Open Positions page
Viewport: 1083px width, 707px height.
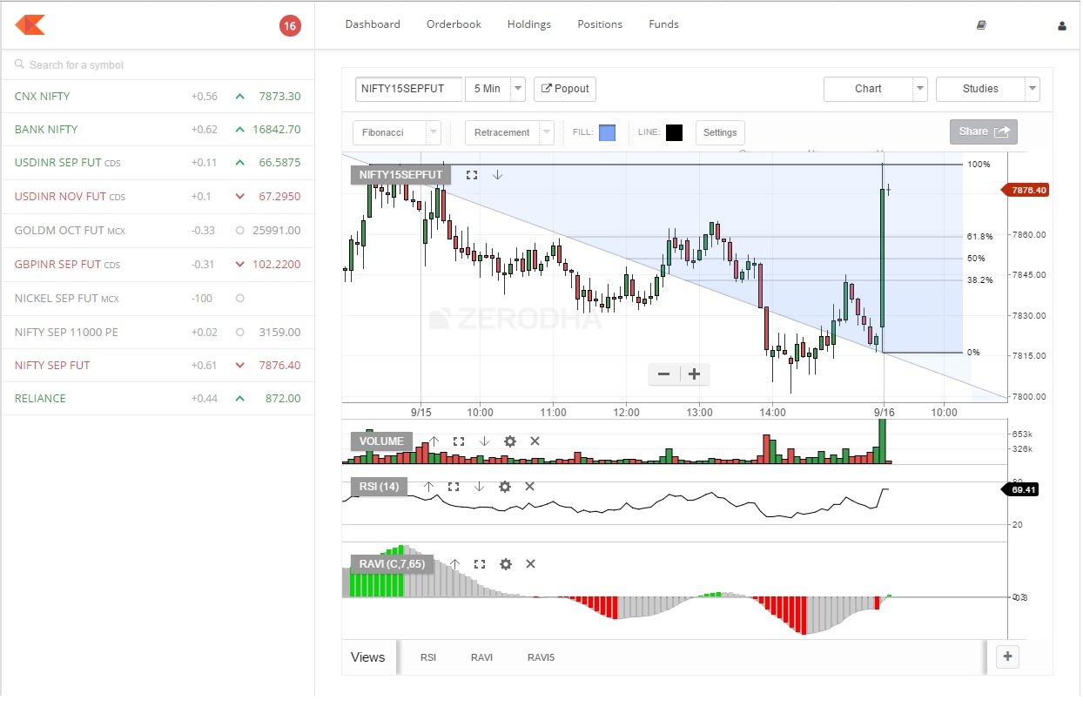pos(600,24)
